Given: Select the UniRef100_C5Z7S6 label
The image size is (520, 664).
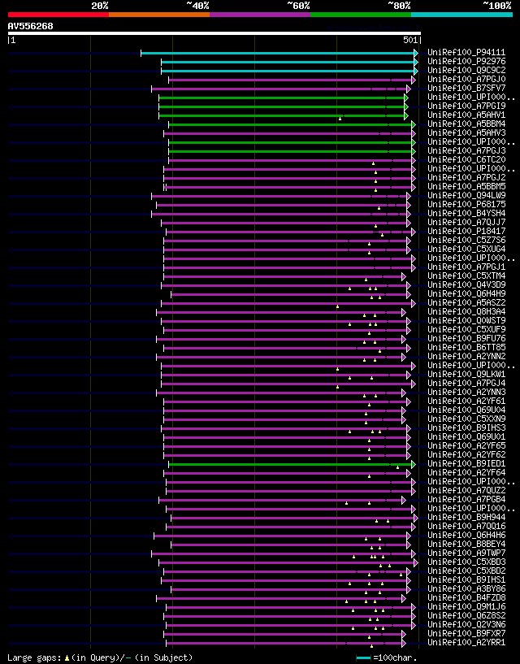Looking at the screenshot, I should pyautogui.click(x=466, y=240).
